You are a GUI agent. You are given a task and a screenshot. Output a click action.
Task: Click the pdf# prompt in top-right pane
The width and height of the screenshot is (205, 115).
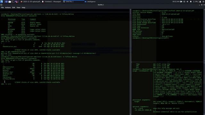pos(151,38)
